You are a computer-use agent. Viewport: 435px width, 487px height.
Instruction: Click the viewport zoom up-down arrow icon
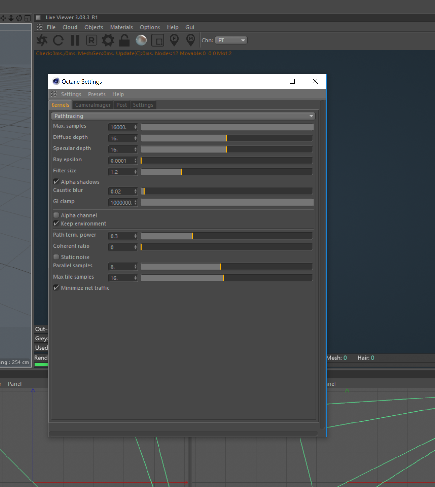coord(11,18)
